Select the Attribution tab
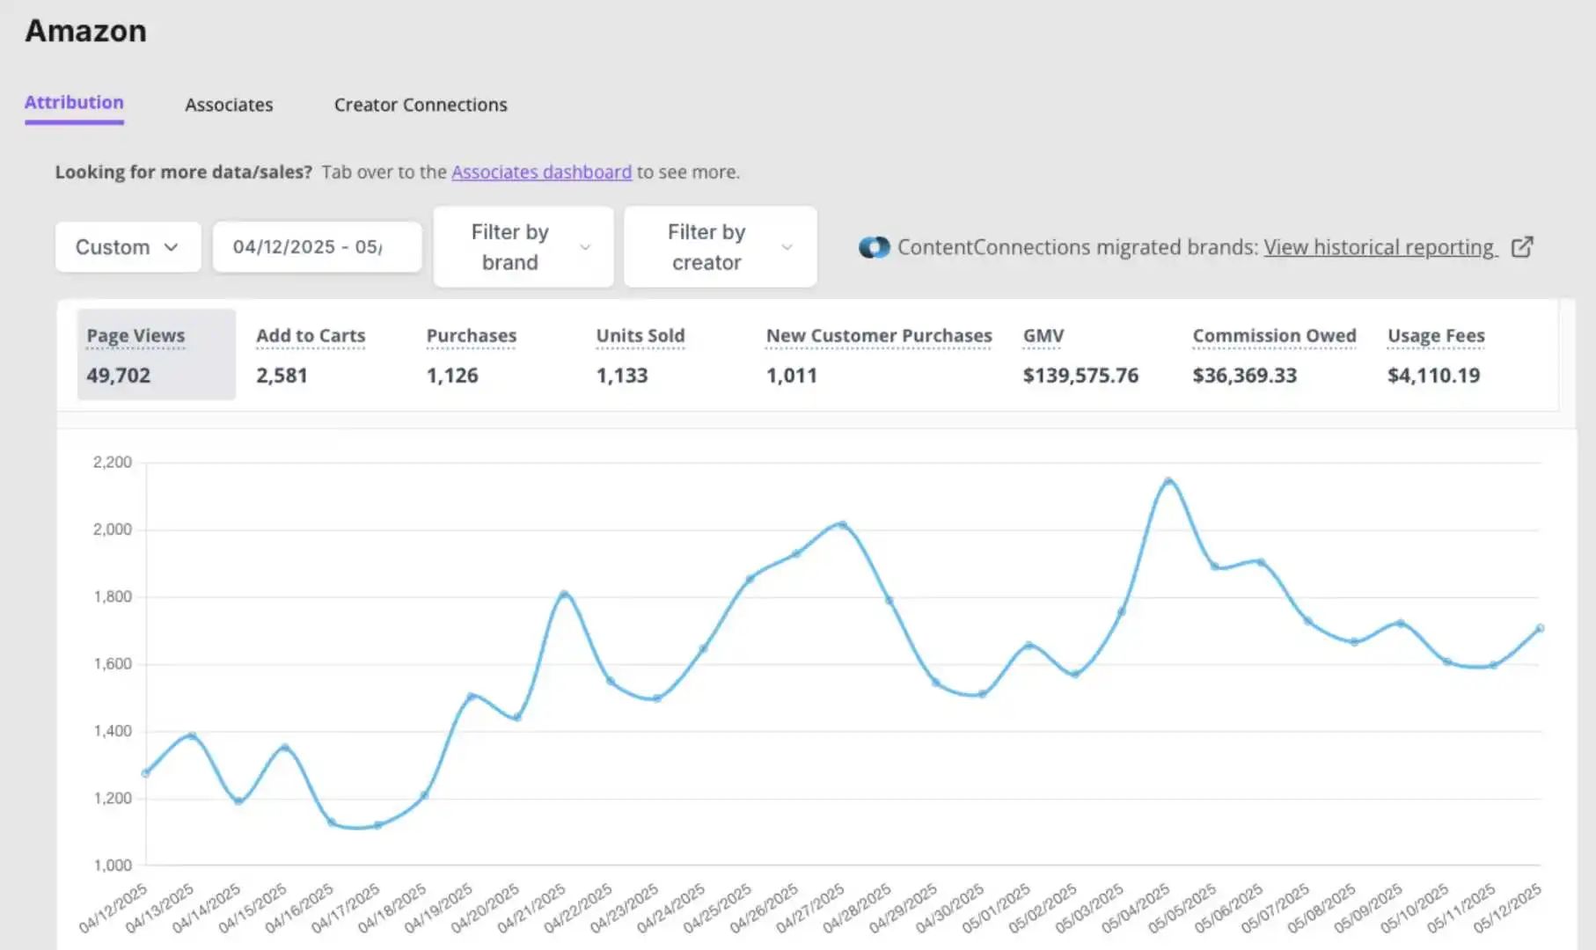Screen dimensions: 1596x950 (74, 103)
